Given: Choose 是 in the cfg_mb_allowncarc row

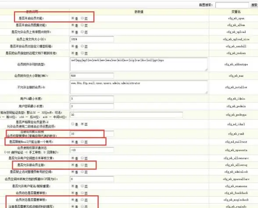Looking at the screenshot, I should (x=73, y=158).
